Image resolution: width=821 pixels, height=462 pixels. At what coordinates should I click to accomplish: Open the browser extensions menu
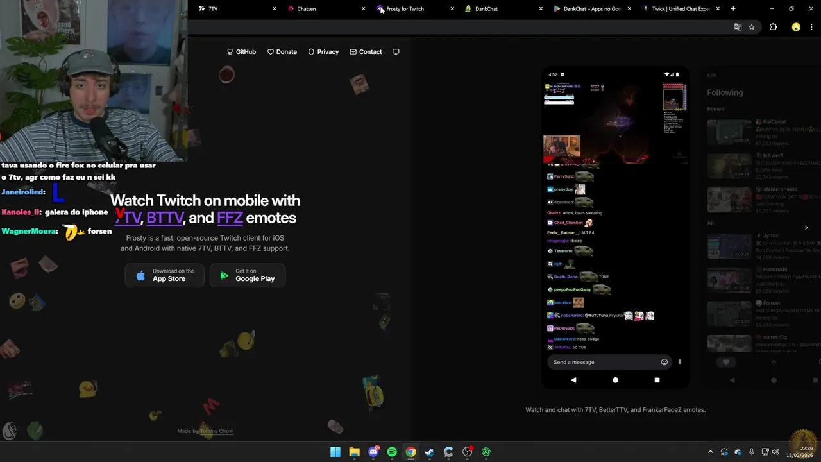773,27
